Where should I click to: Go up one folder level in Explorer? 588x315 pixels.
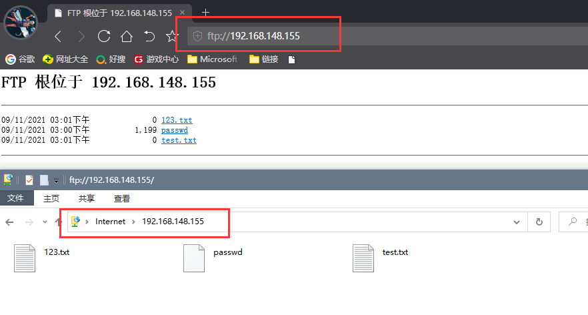pos(57,222)
